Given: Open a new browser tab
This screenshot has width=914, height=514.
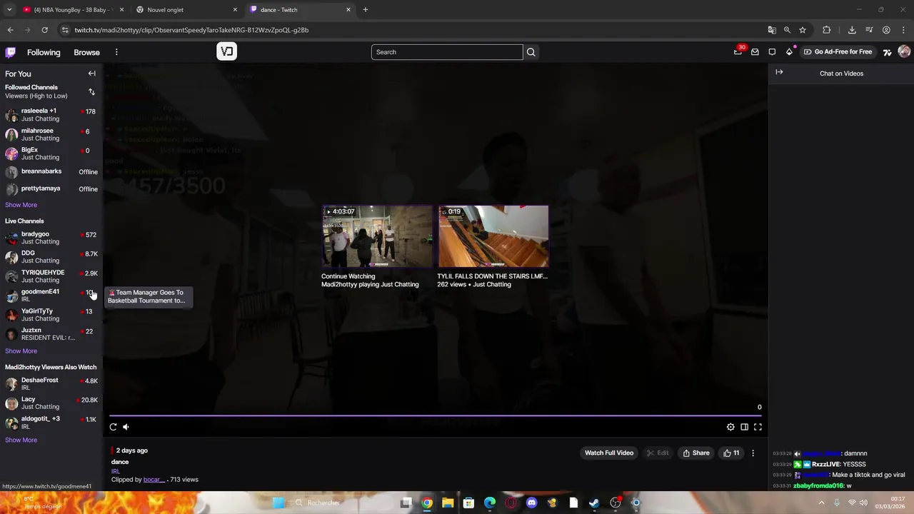Looking at the screenshot, I should coord(365,10).
